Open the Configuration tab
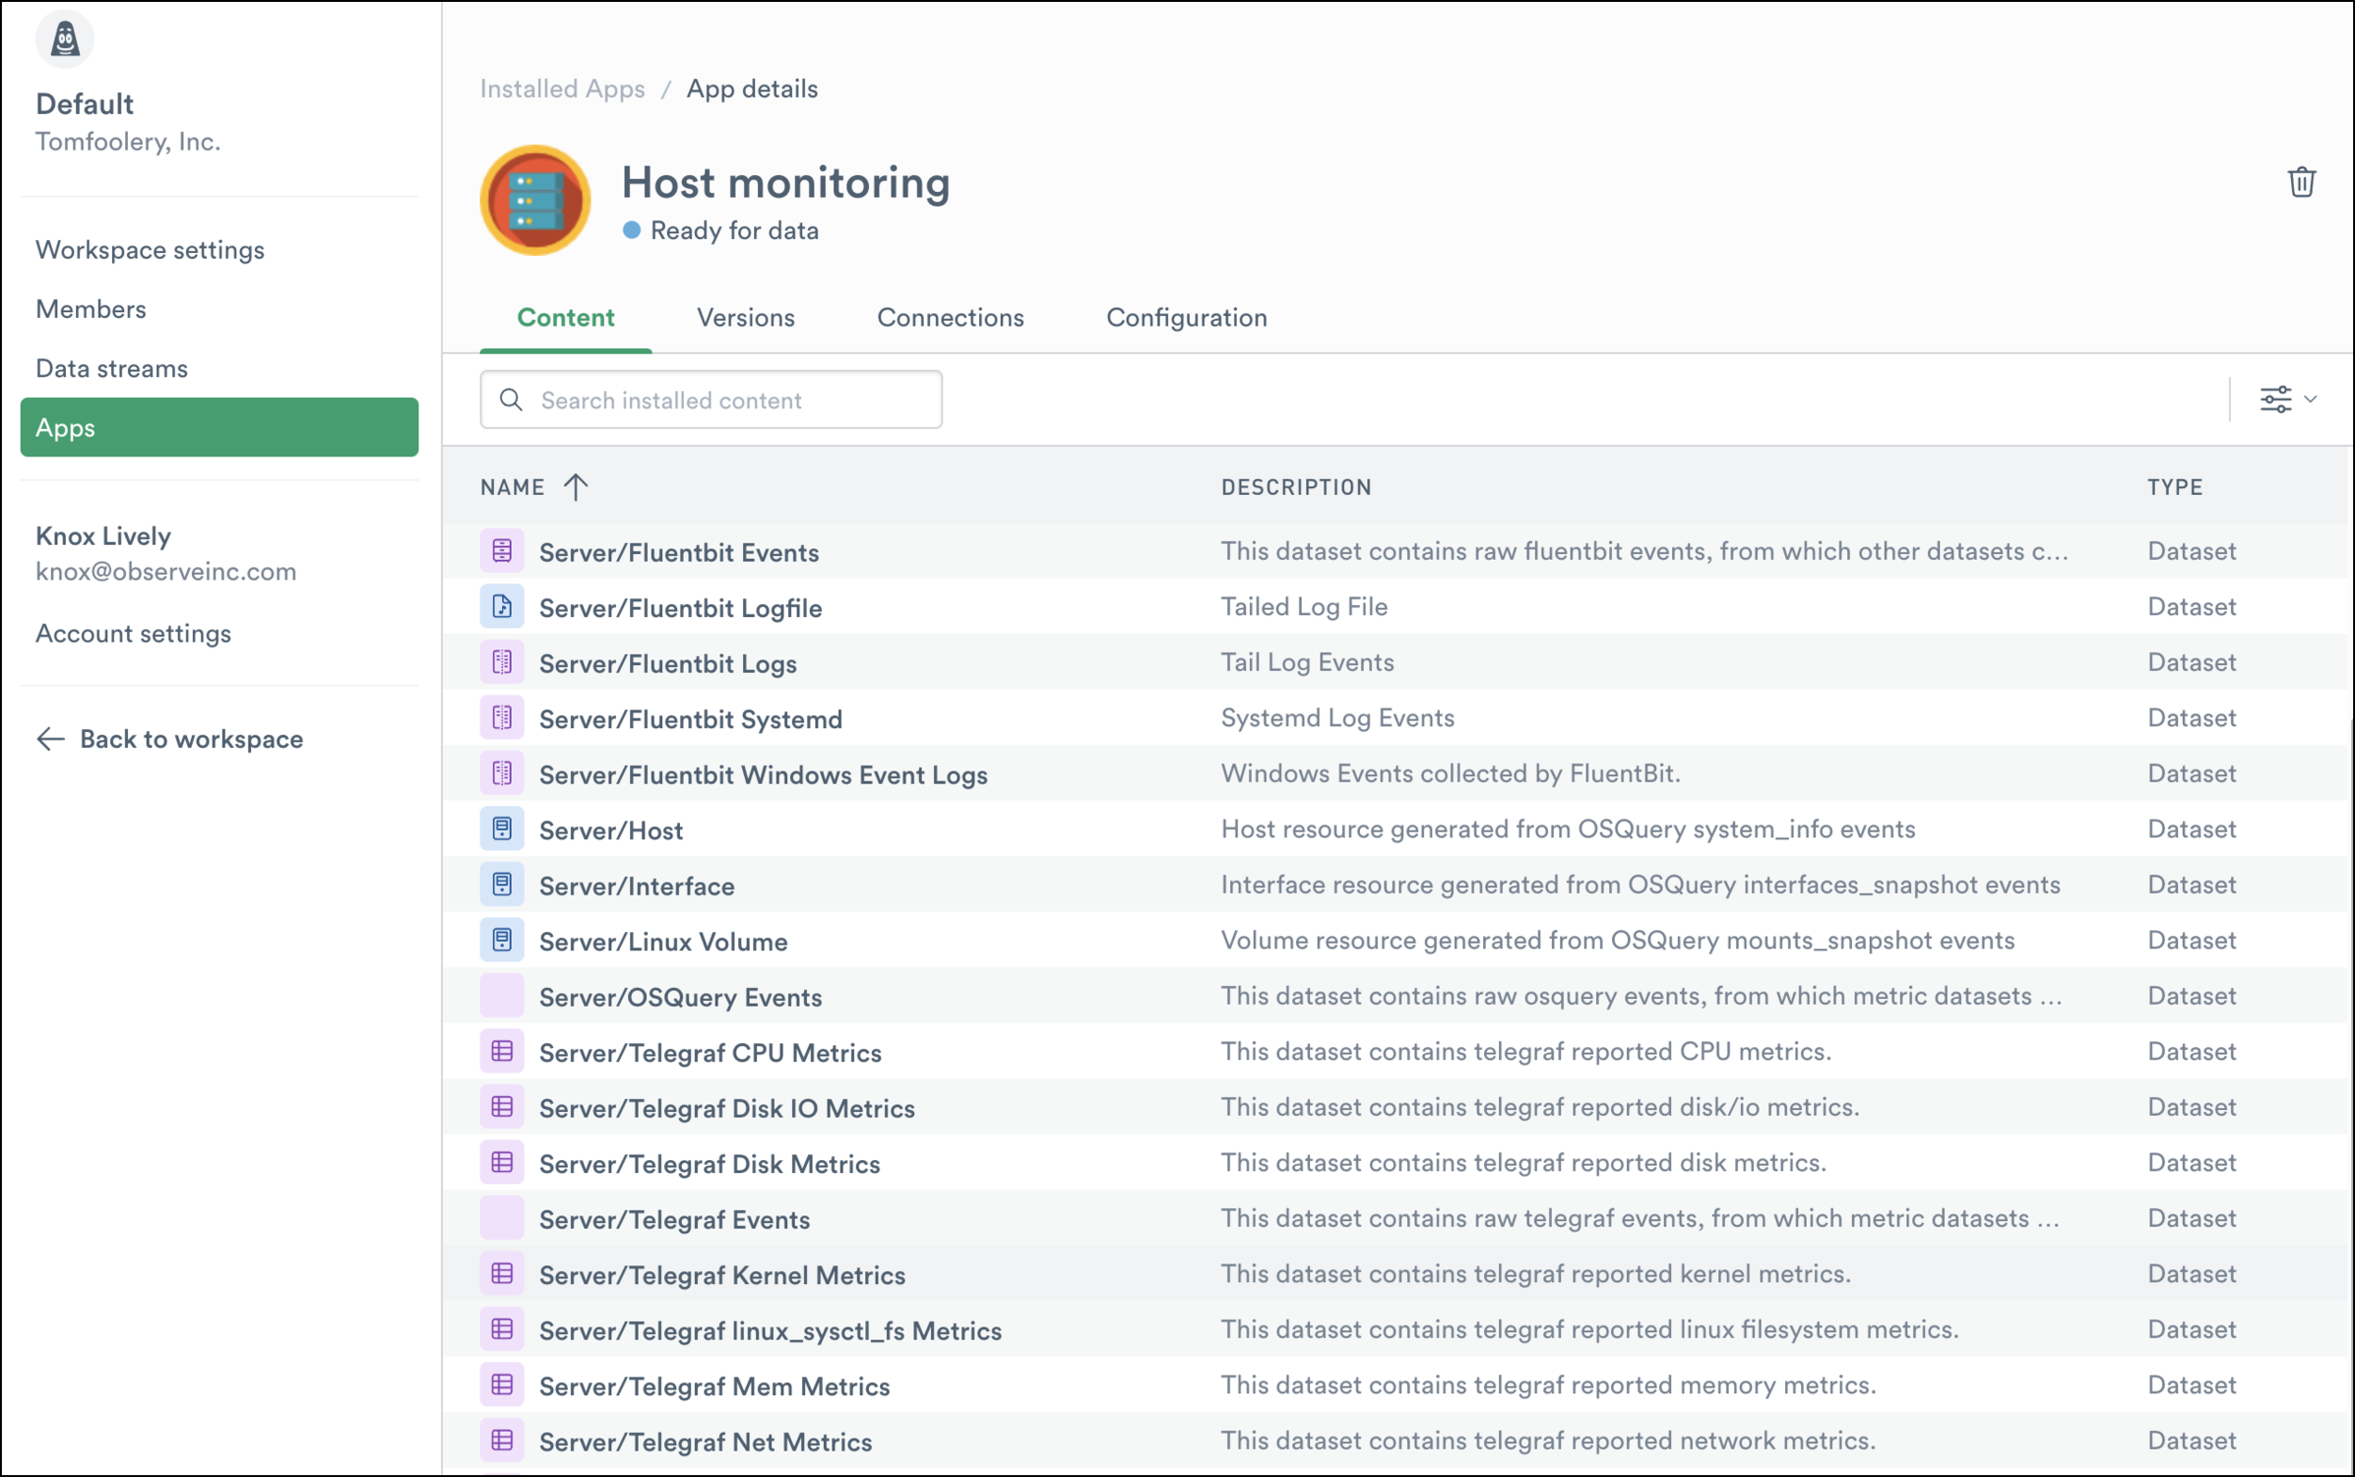The height and width of the screenshot is (1477, 2355). pyautogui.click(x=1186, y=317)
